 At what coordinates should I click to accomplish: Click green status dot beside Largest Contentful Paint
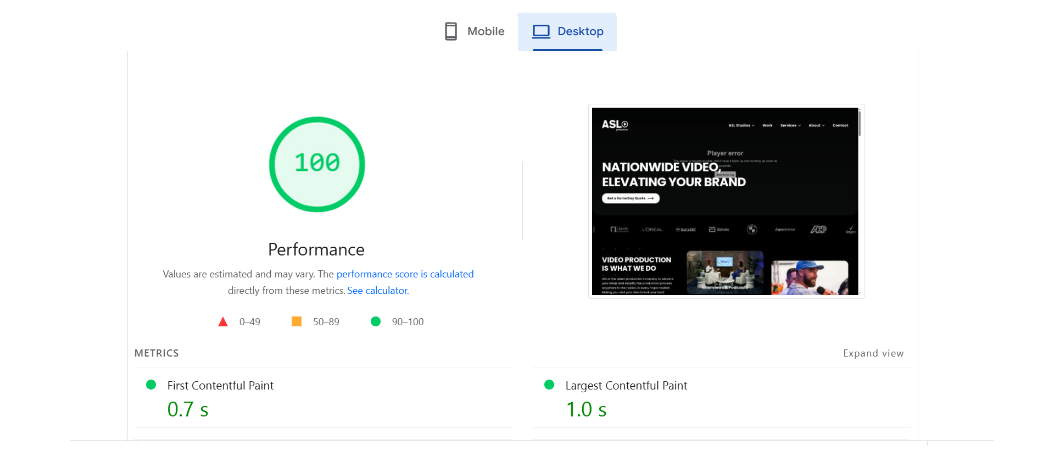pos(549,385)
